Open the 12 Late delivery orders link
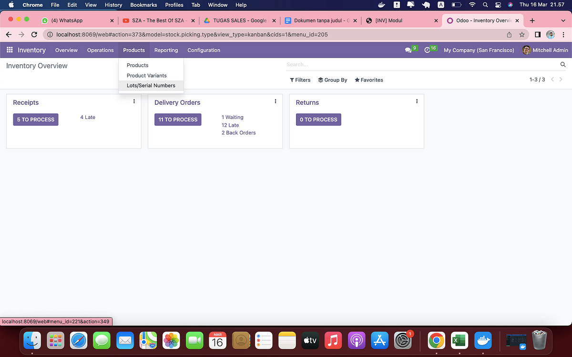Screen dimensions: 572x357 point(230,125)
